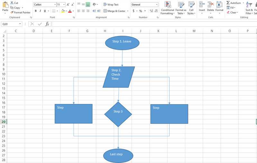Open Sort & Filter
Viewport: 257px width, 163px height.
click(x=249, y=8)
